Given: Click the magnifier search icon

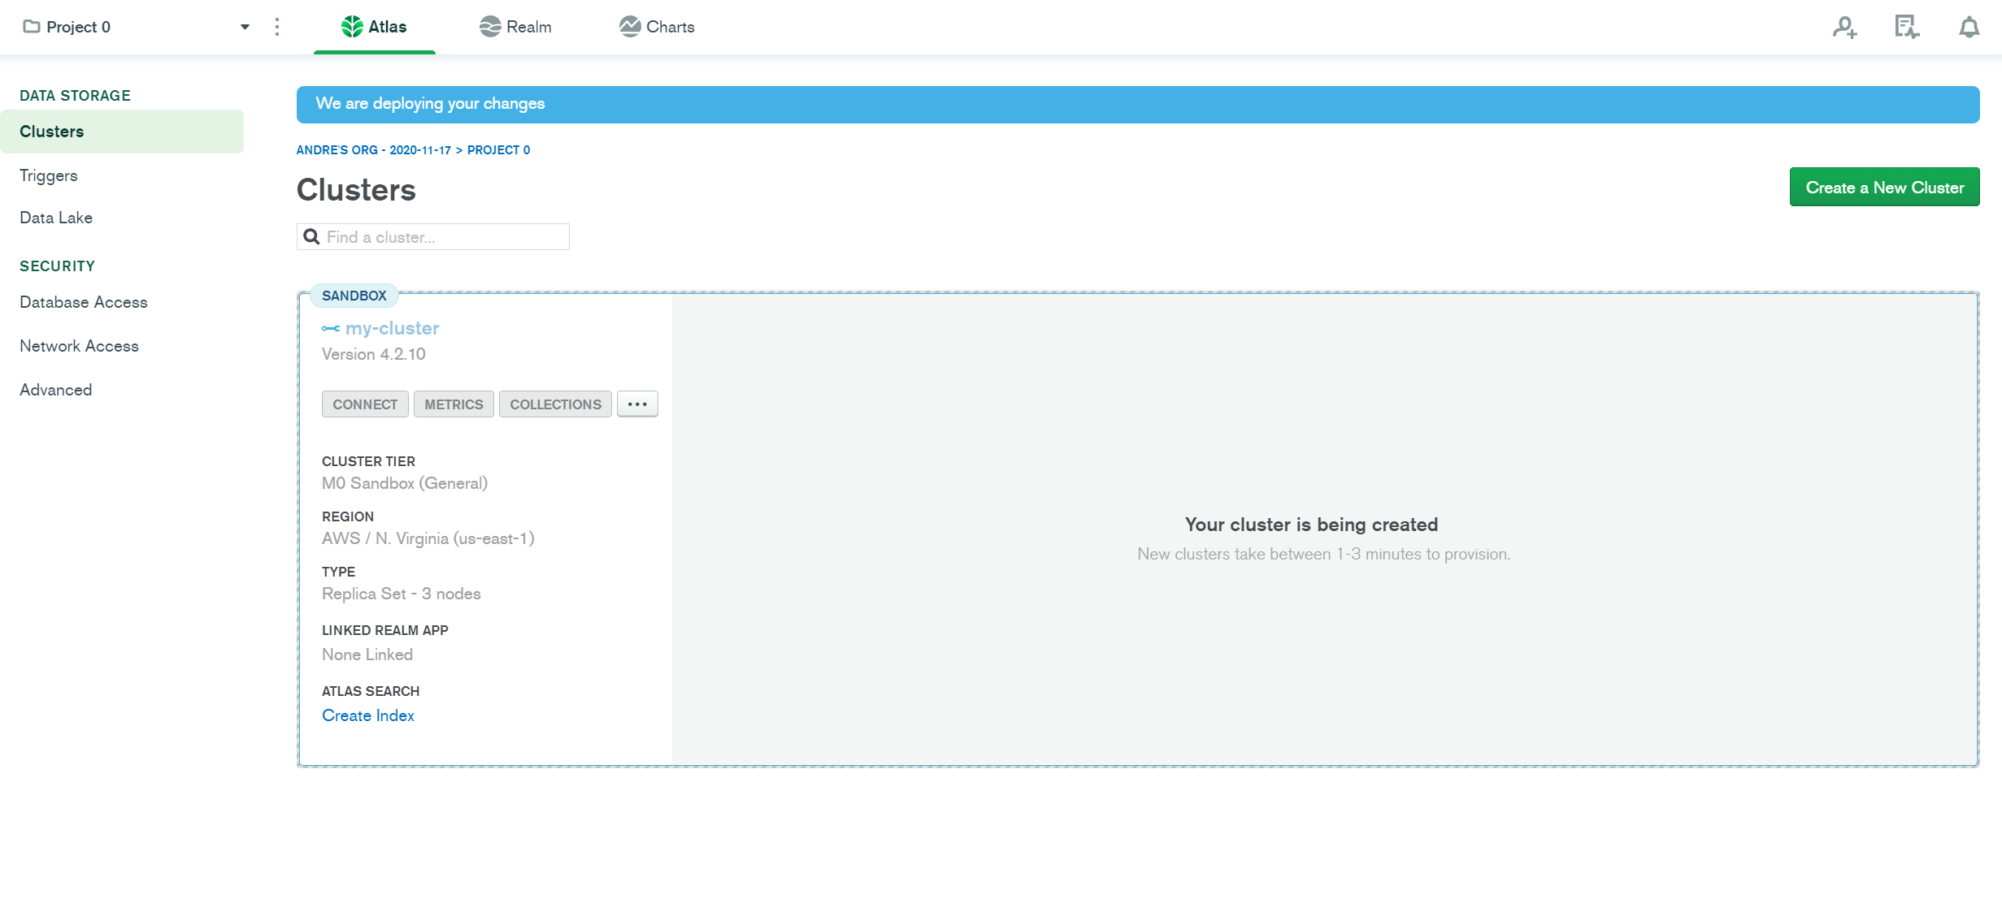Looking at the screenshot, I should 311,237.
